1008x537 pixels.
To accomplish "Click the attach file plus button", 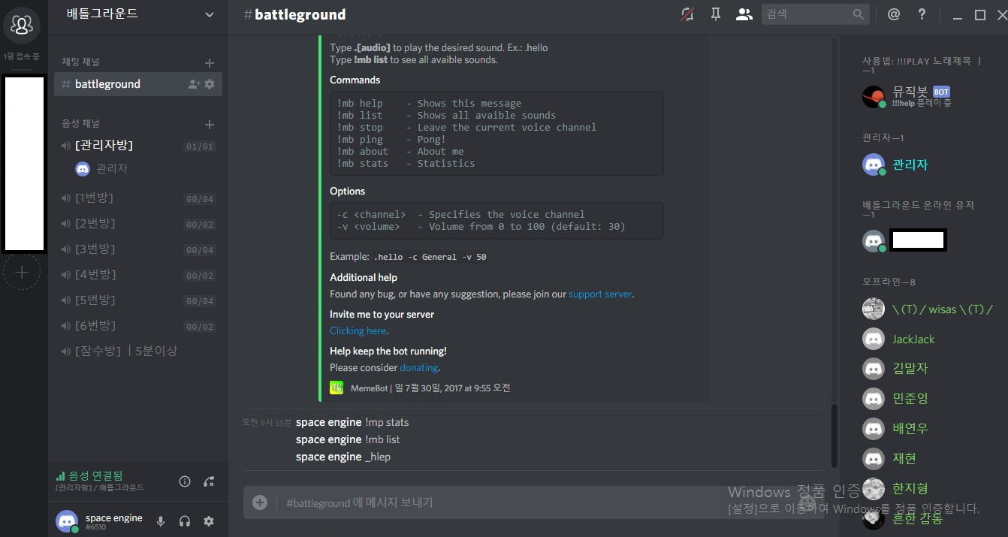I will 260,502.
